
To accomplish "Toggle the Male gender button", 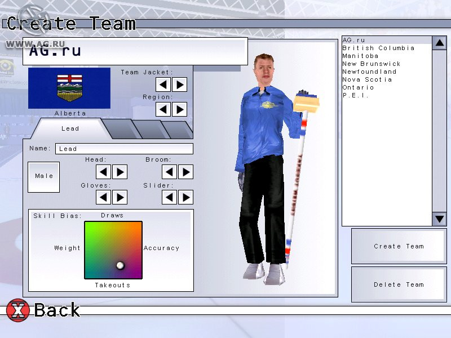I will 44,177.
